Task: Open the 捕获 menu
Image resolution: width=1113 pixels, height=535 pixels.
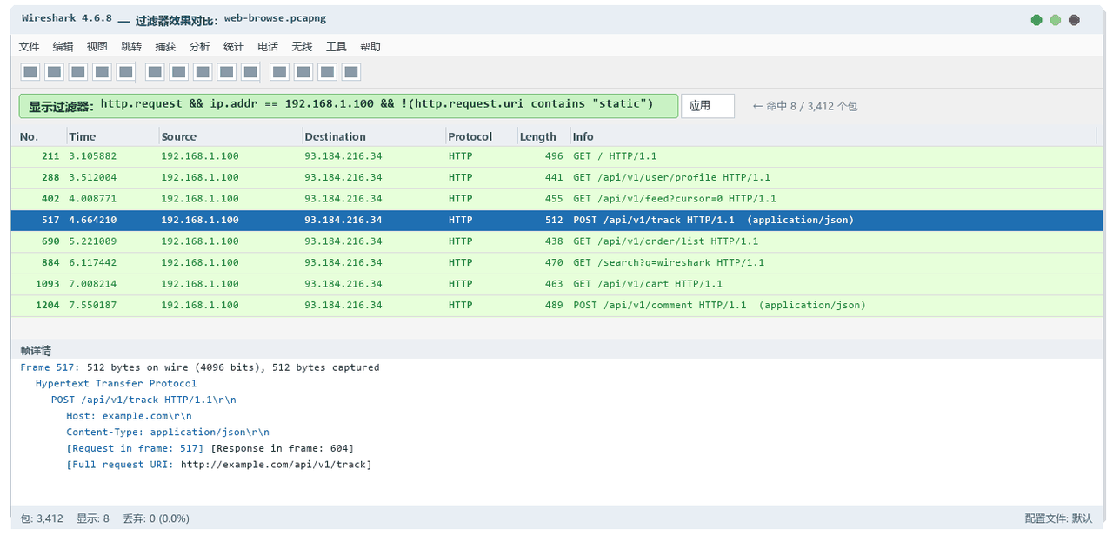Action: (x=165, y=47)
